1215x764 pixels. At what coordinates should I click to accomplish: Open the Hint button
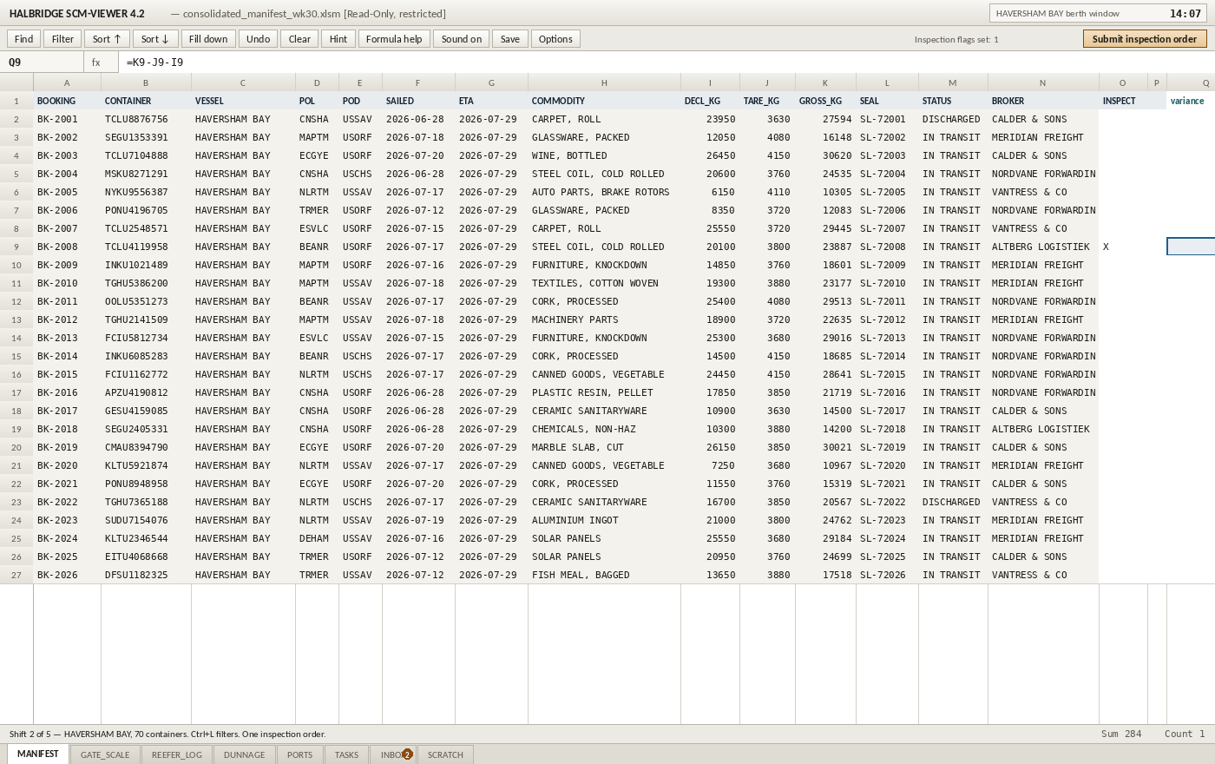point(338,39)
